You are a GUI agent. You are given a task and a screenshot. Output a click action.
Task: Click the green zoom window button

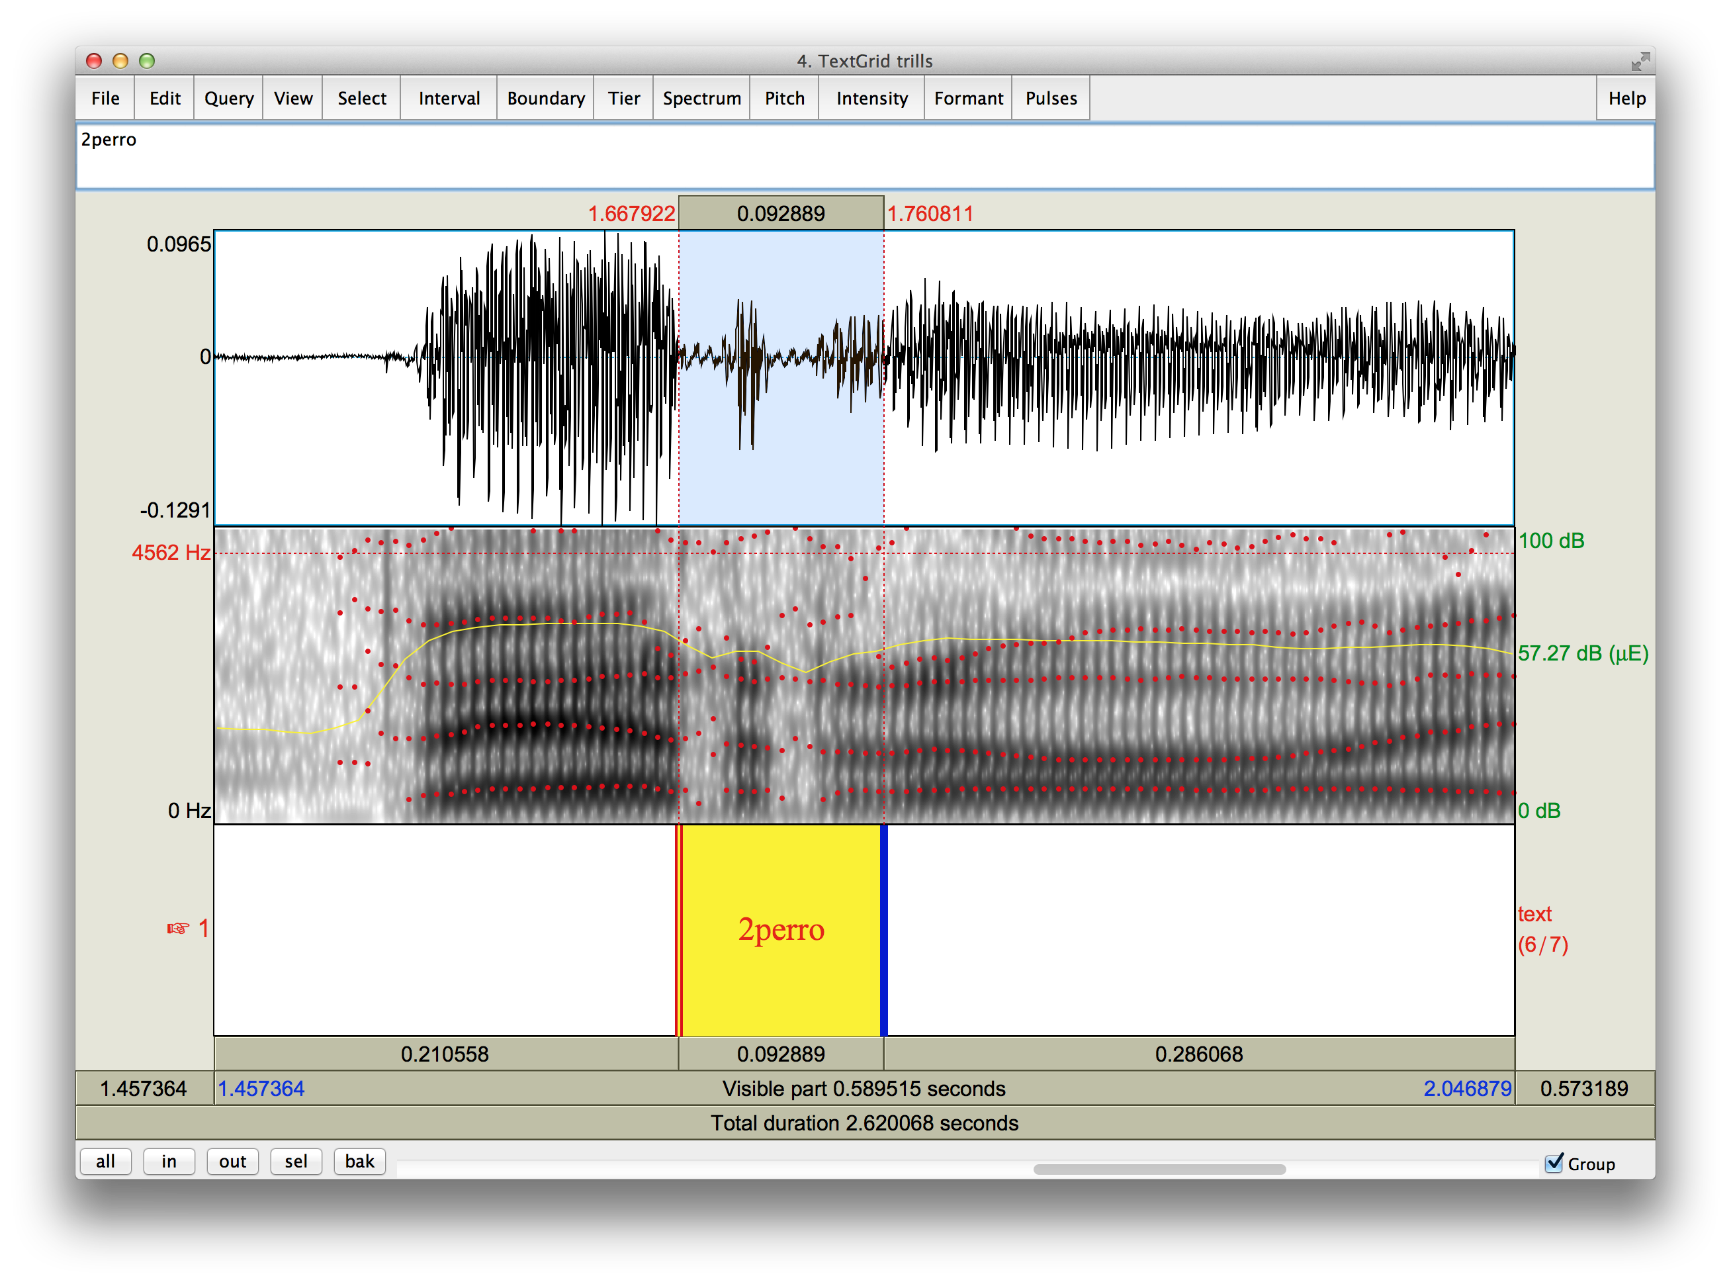[147, 62]
